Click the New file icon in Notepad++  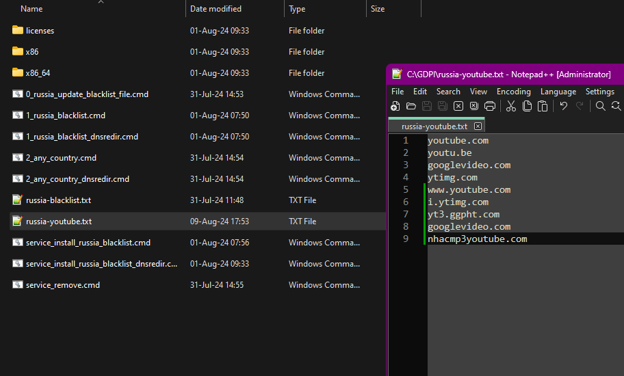click(395, 106)
